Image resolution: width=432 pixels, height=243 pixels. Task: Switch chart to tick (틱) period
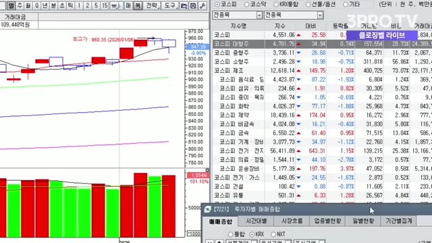[70, 5]
